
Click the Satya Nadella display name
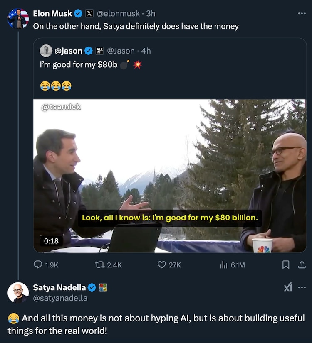pos(59,287)
